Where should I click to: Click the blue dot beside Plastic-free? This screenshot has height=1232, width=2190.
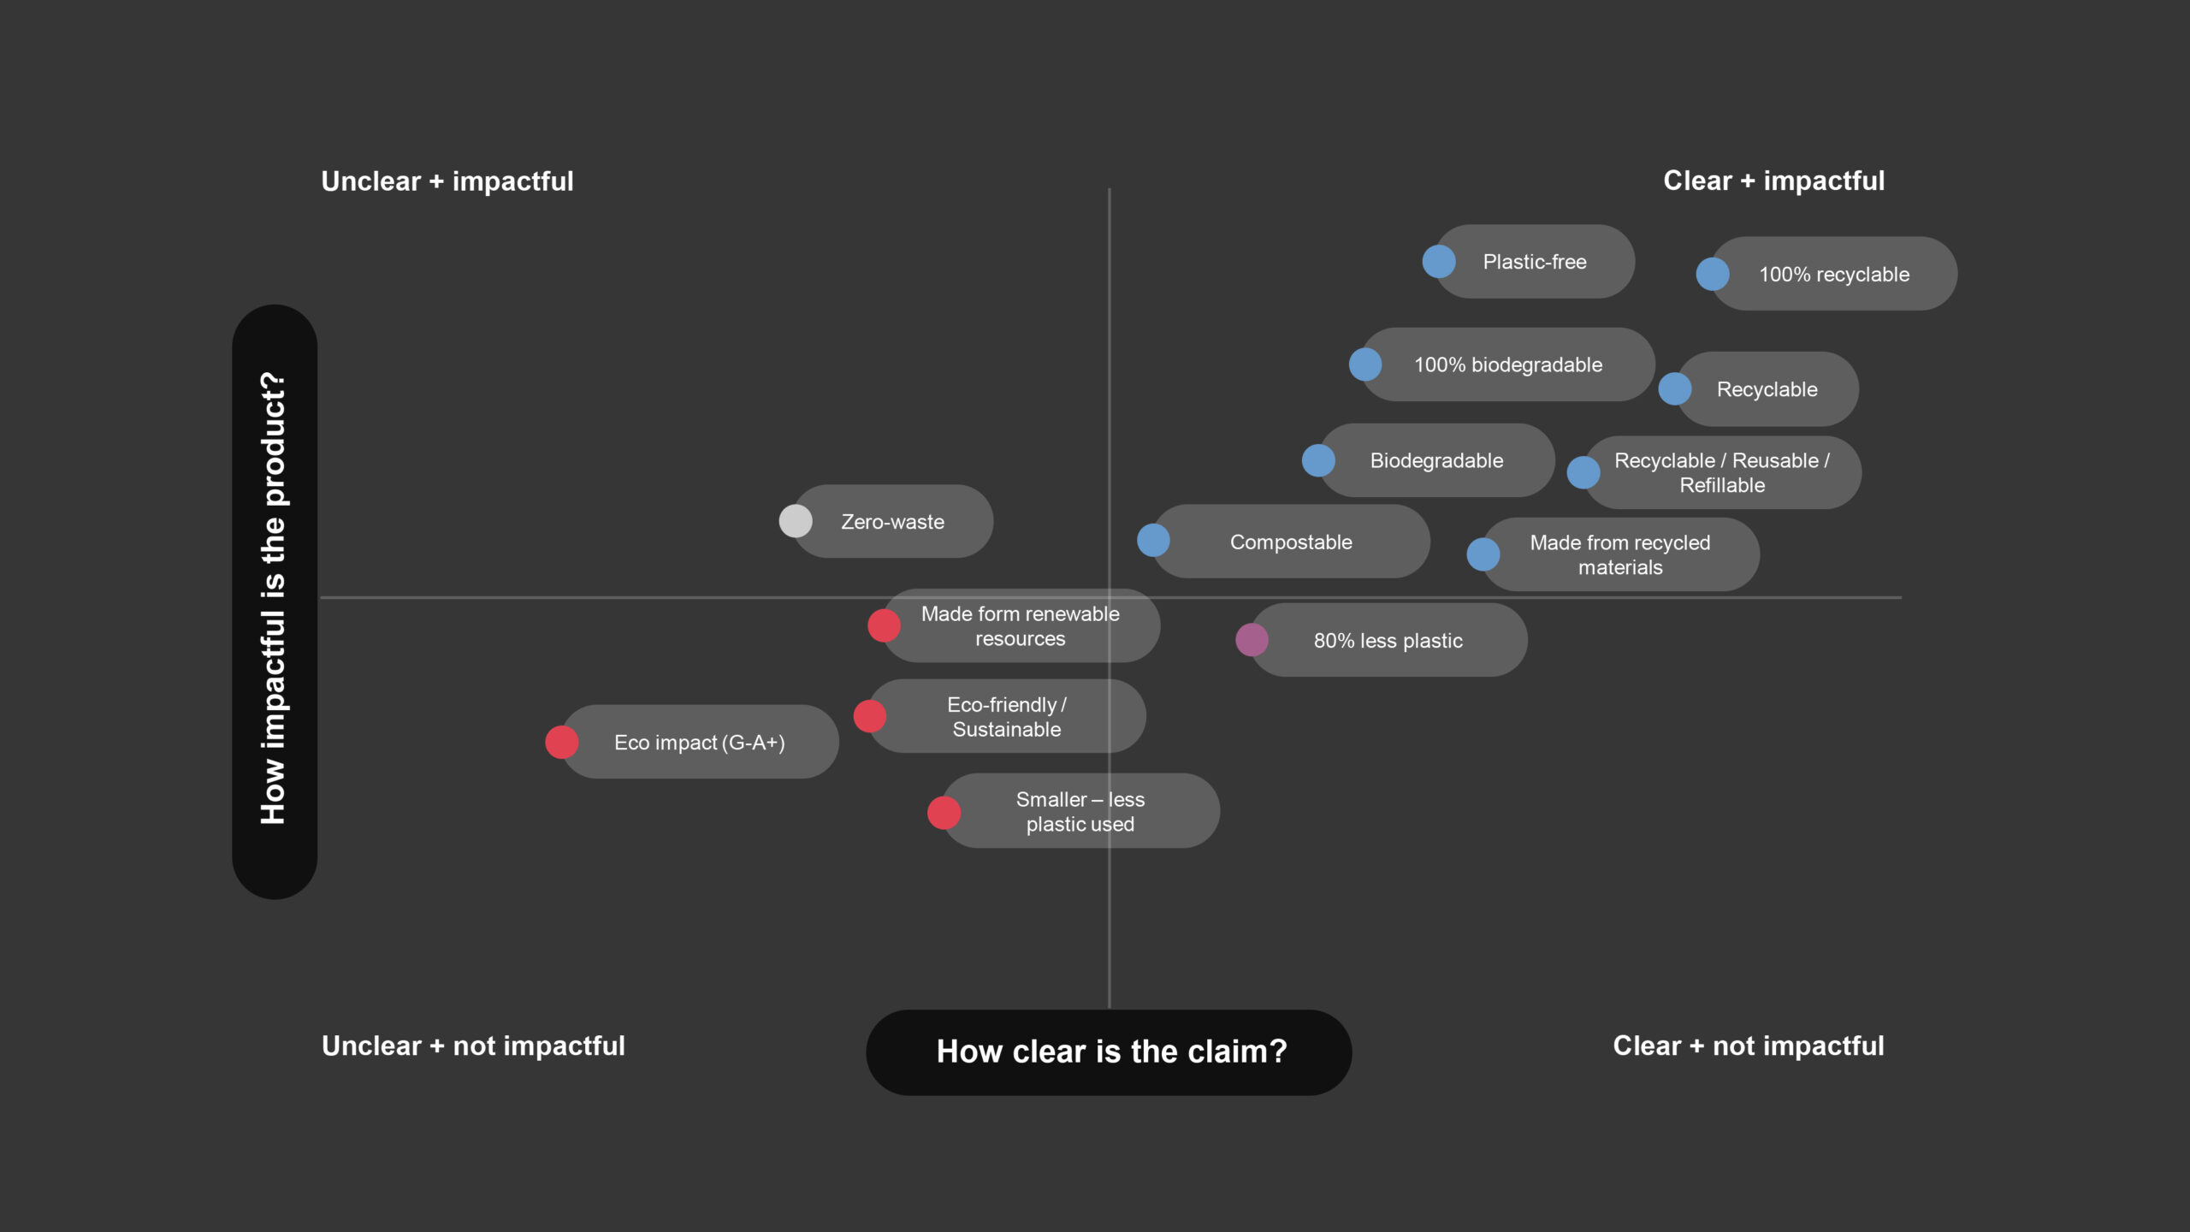pyautogui.click(x=1439, y=262)
